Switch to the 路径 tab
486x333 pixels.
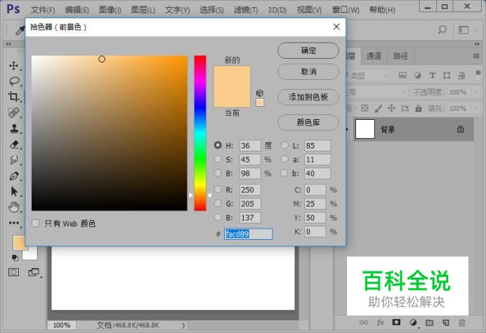(x=401, y=56)
